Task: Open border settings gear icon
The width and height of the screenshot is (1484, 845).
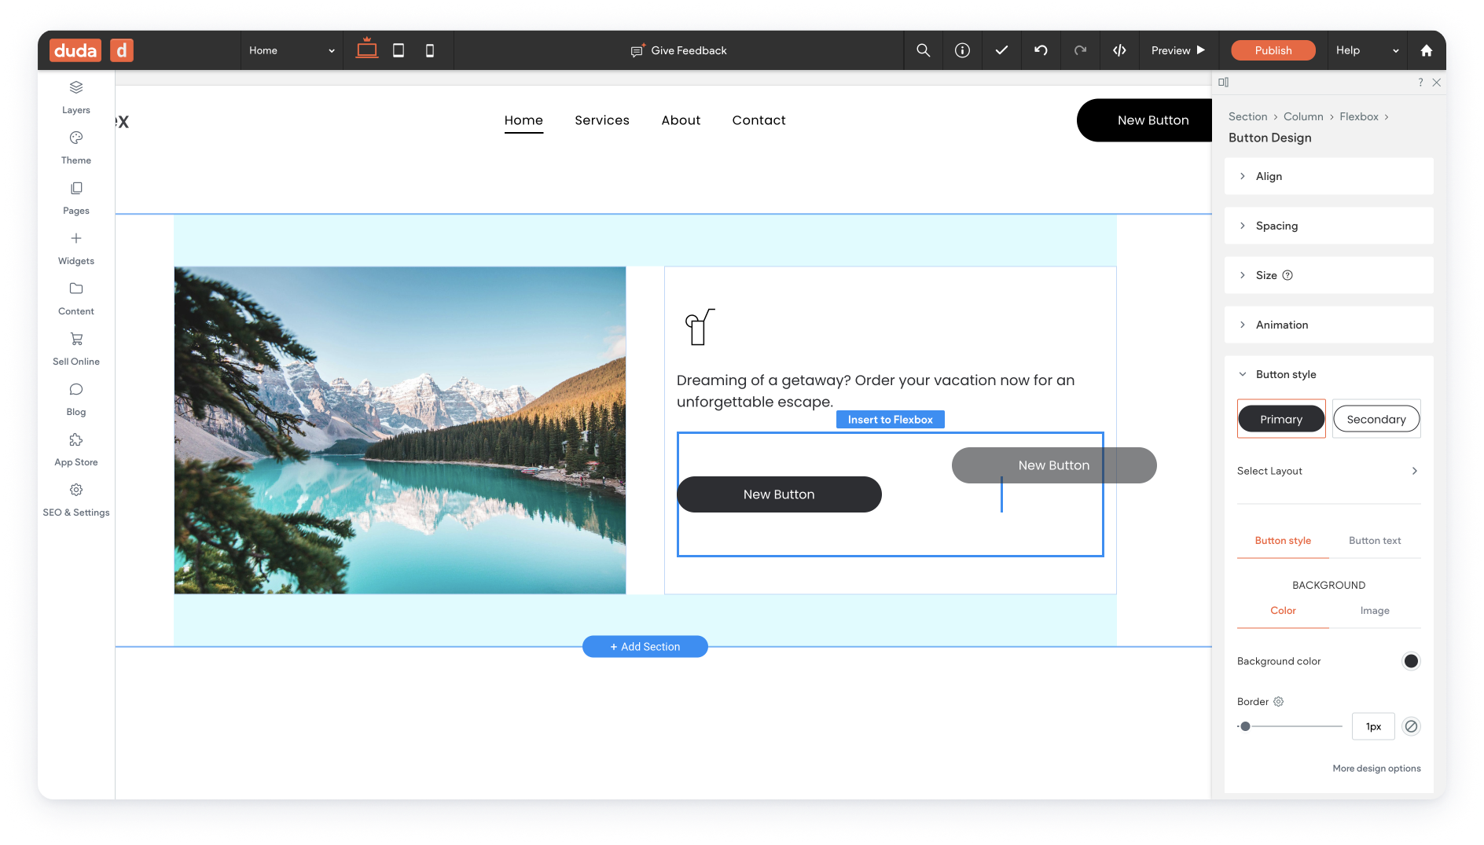Action: point(1278,701)
